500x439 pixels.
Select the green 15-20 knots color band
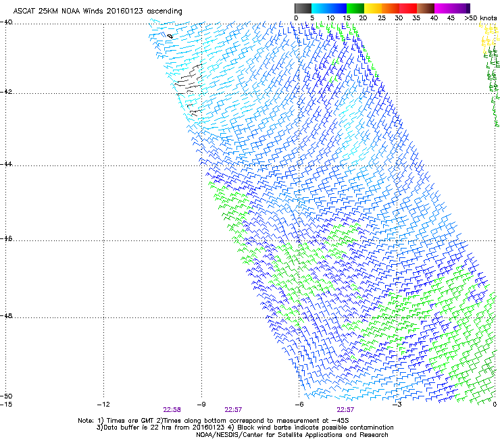[355, 8]
